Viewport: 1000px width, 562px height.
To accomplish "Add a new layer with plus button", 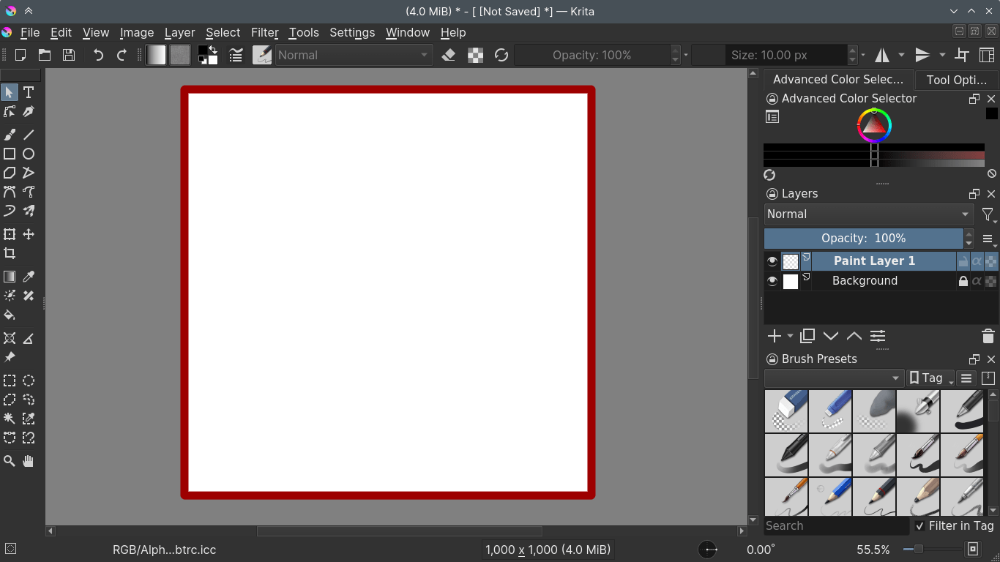I will [x=773, y=336].
